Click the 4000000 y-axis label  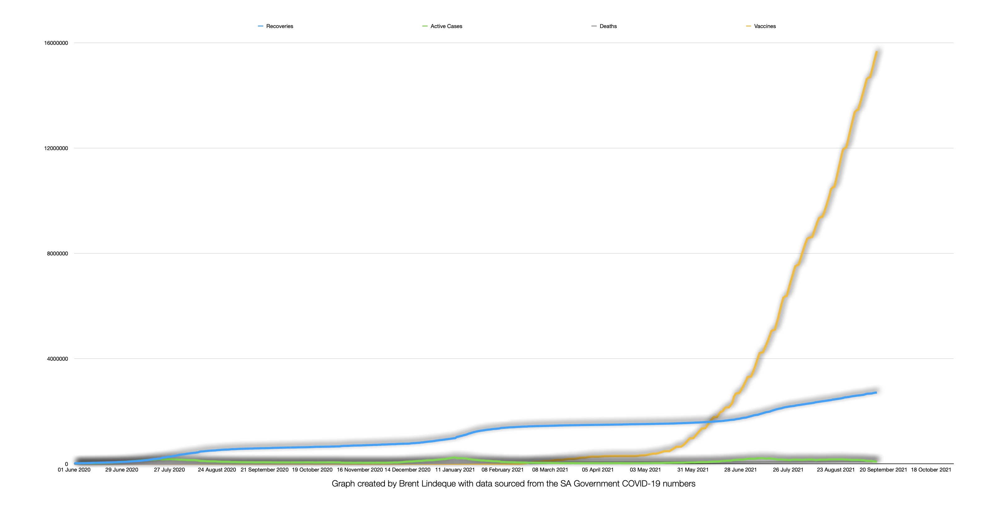[57, 359]
